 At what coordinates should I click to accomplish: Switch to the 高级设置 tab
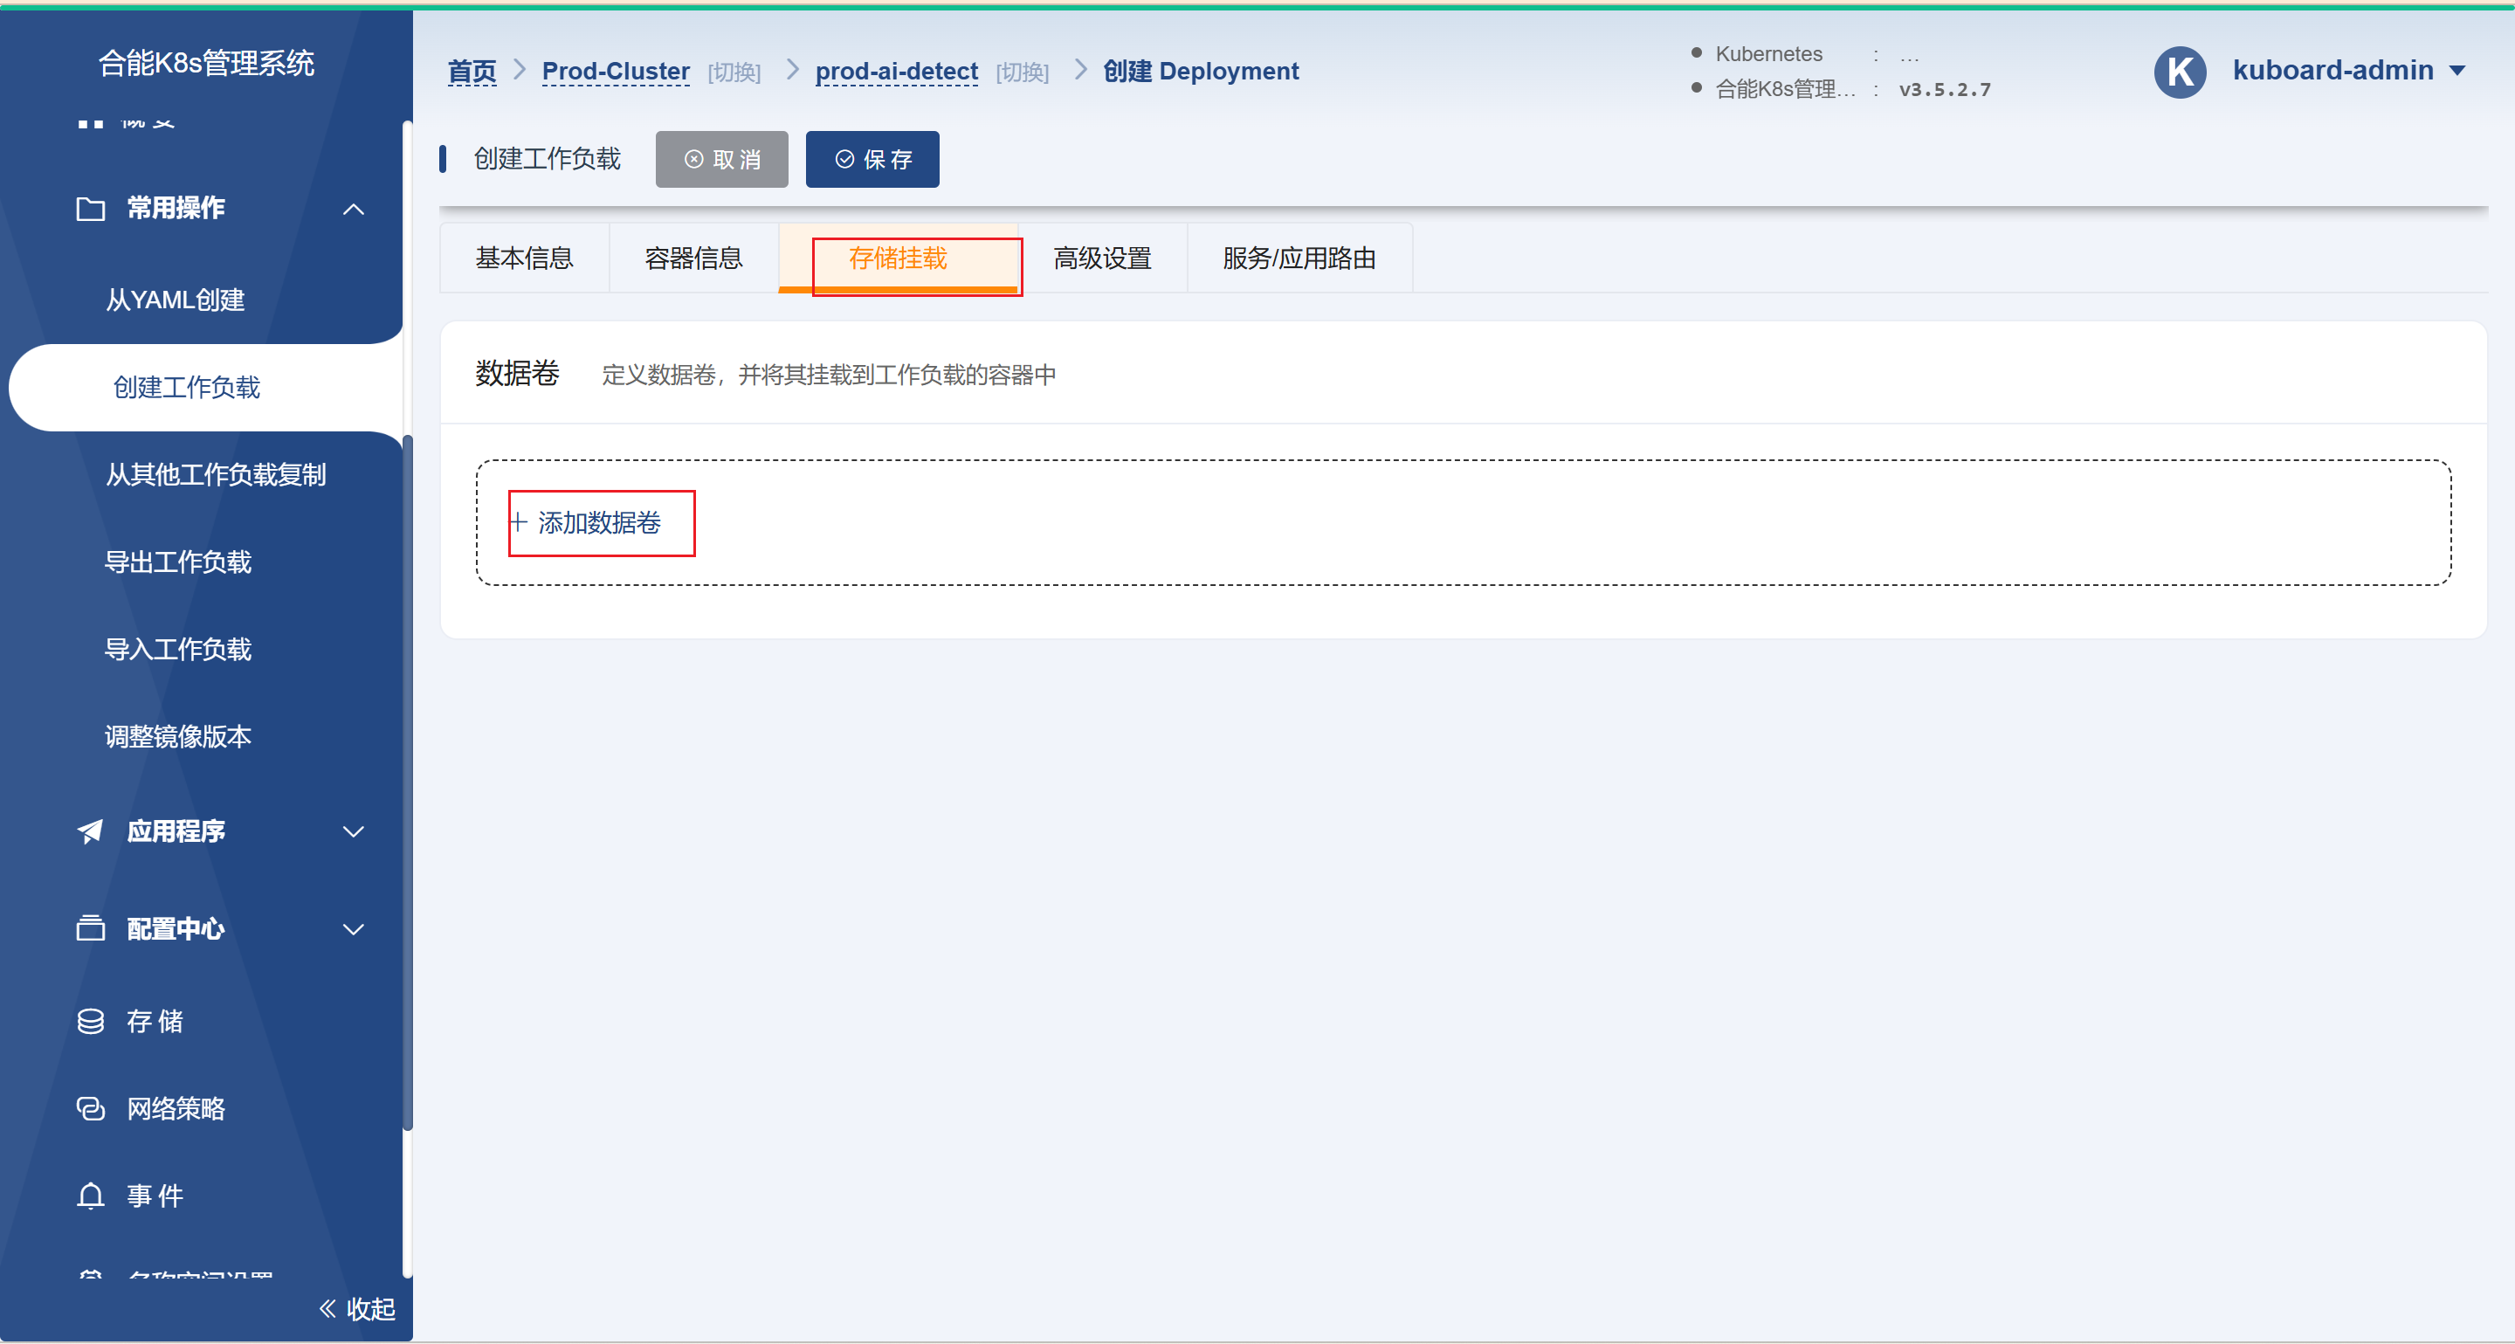(1102, 258)
